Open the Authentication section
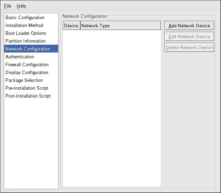The width and height of the screenshot is (221, 193). coord(19,57)
